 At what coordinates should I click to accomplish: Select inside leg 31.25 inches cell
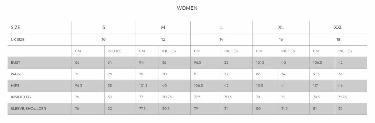click(x=351, y=97)
